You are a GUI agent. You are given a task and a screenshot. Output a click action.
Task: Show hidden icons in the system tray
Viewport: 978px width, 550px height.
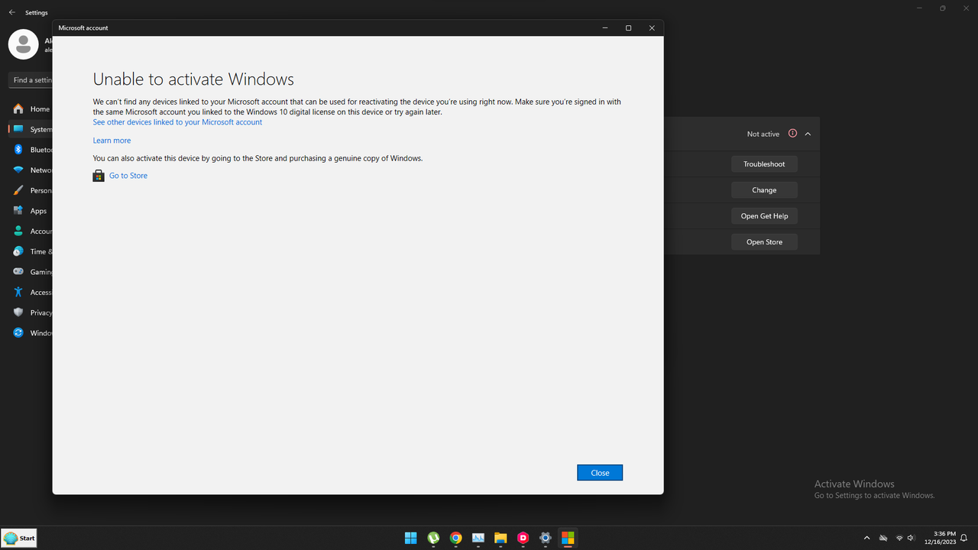866,538
